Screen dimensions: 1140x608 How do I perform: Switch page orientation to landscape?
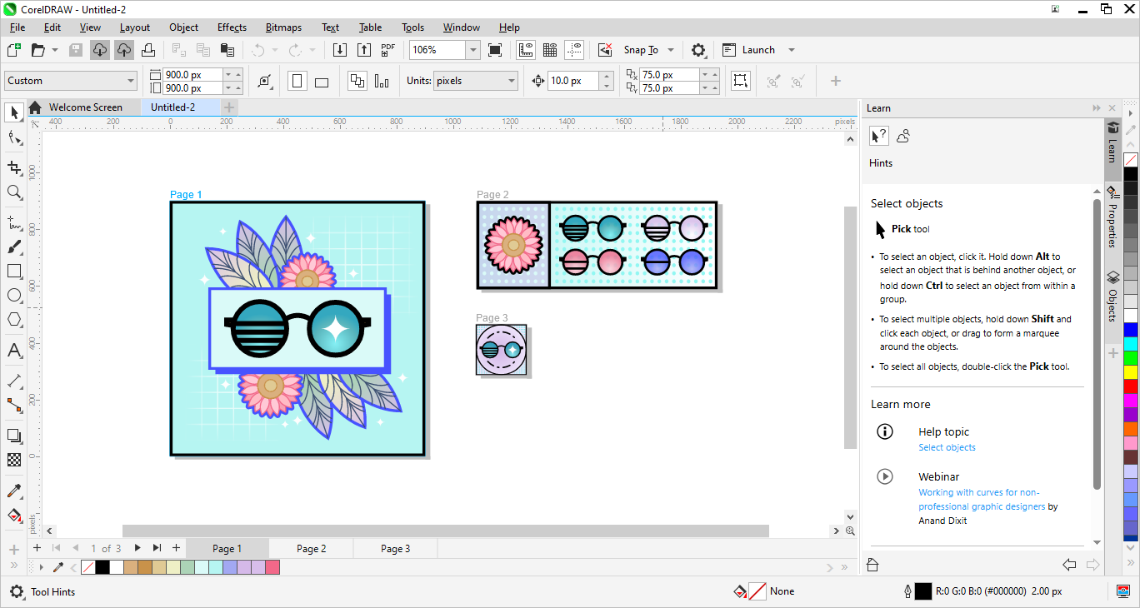321,80
